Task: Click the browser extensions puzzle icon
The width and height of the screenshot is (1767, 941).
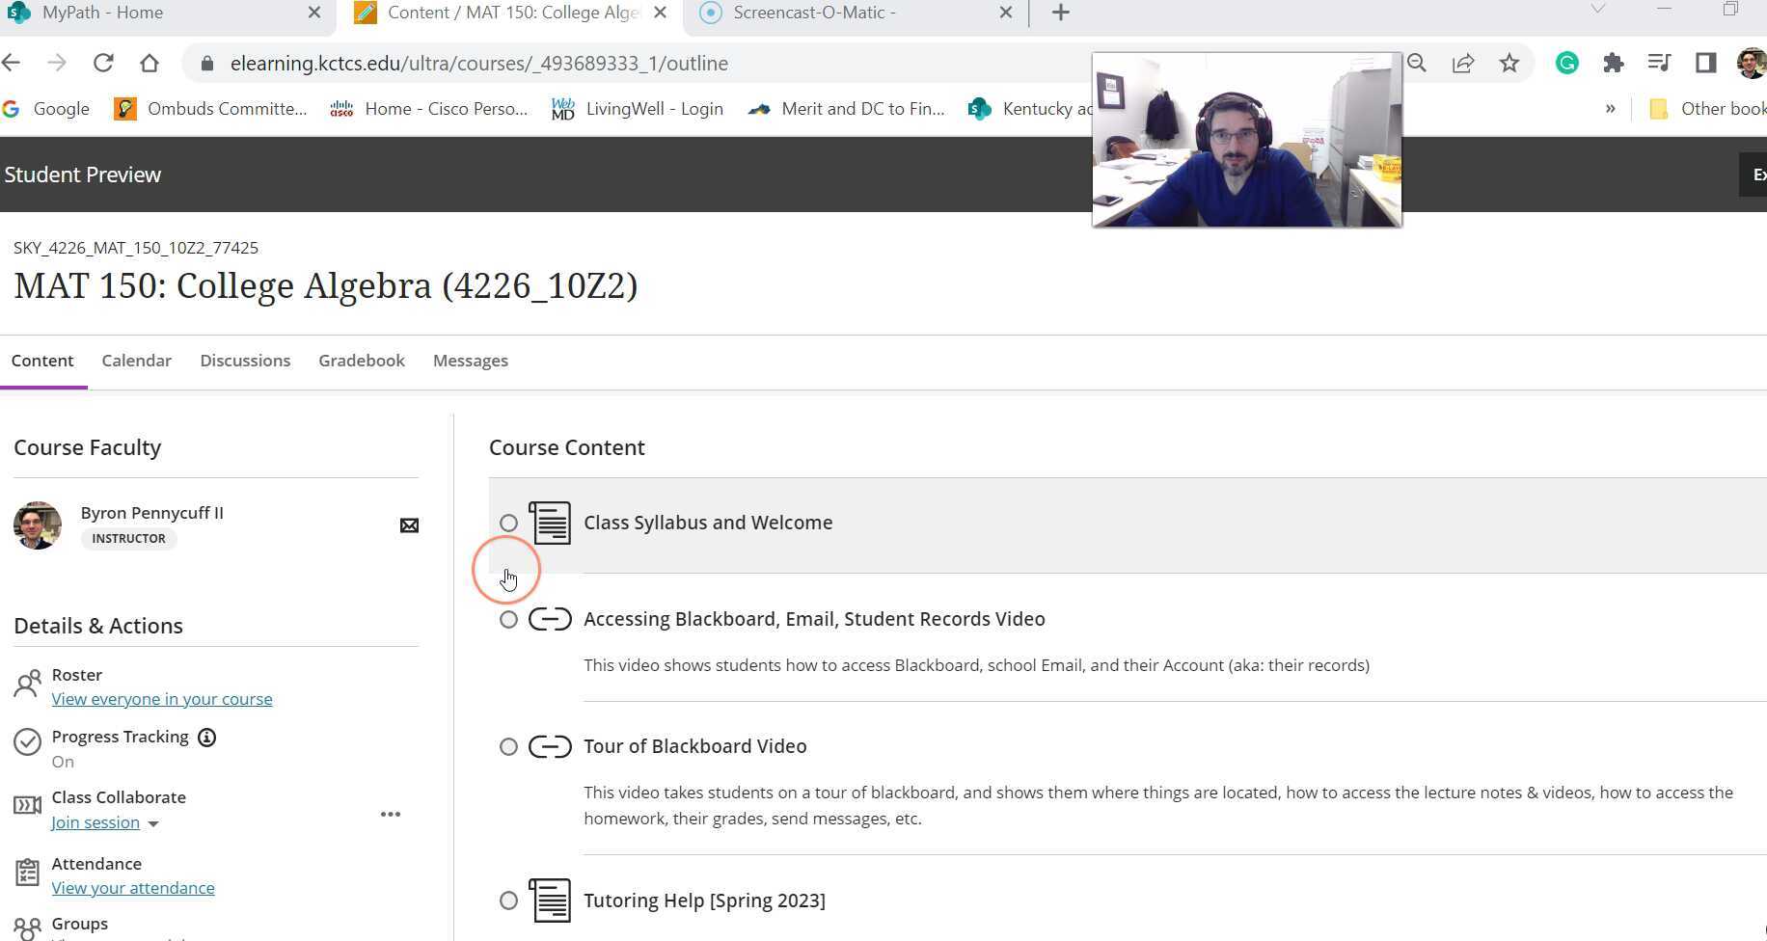Action: point(1613,63)
